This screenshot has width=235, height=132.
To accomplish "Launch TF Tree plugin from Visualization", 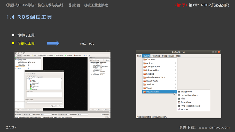I will [193, 110].
